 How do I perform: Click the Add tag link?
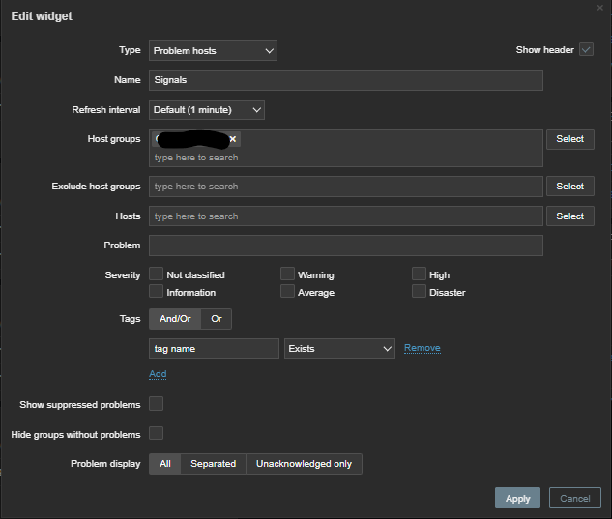(158, 374)
